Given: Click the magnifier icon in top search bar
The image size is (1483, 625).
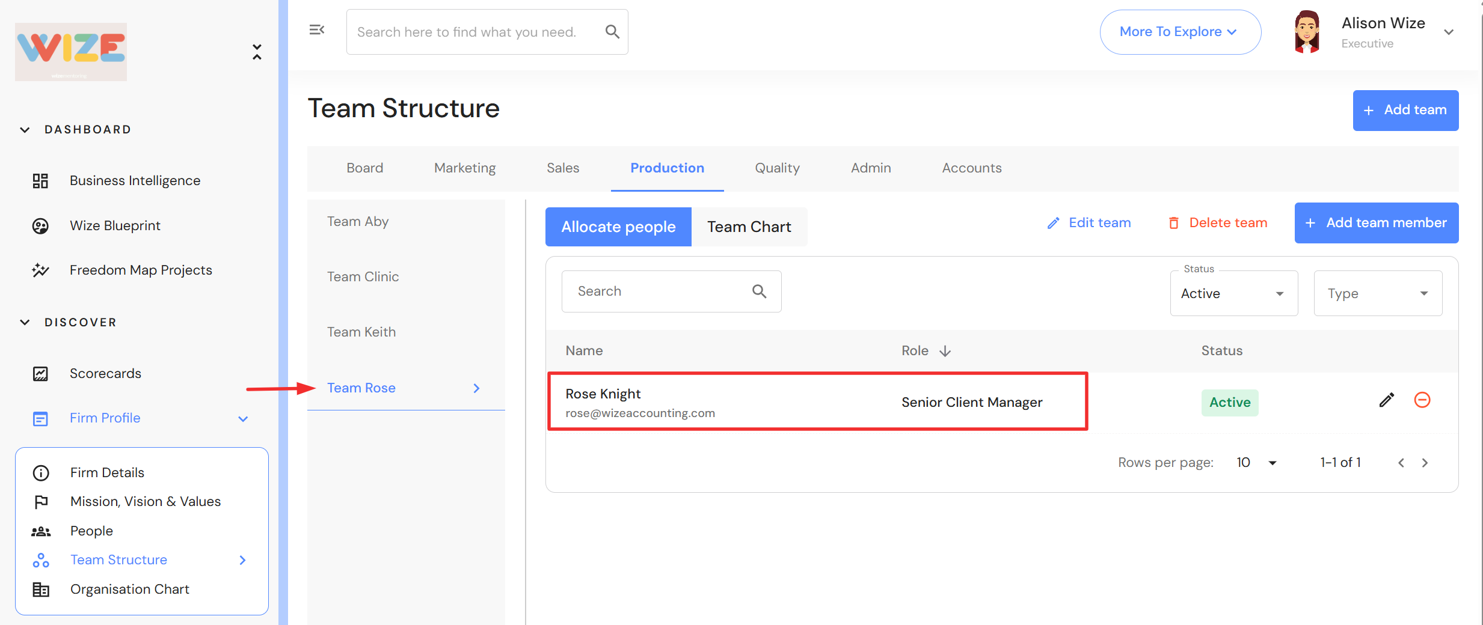Looking at the screenshot, I should click(x=612, y=32).
